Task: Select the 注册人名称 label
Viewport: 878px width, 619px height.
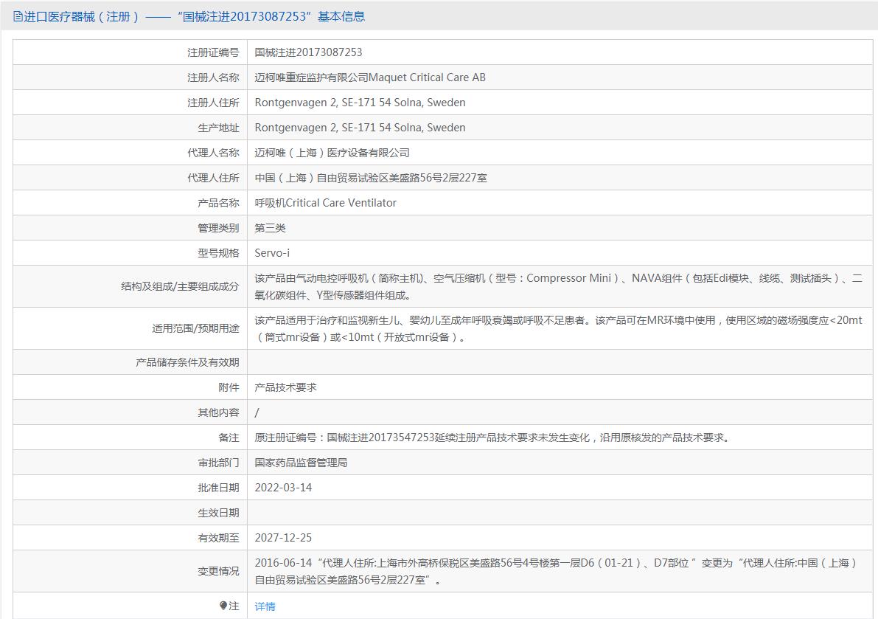Action: pos(213,77)
